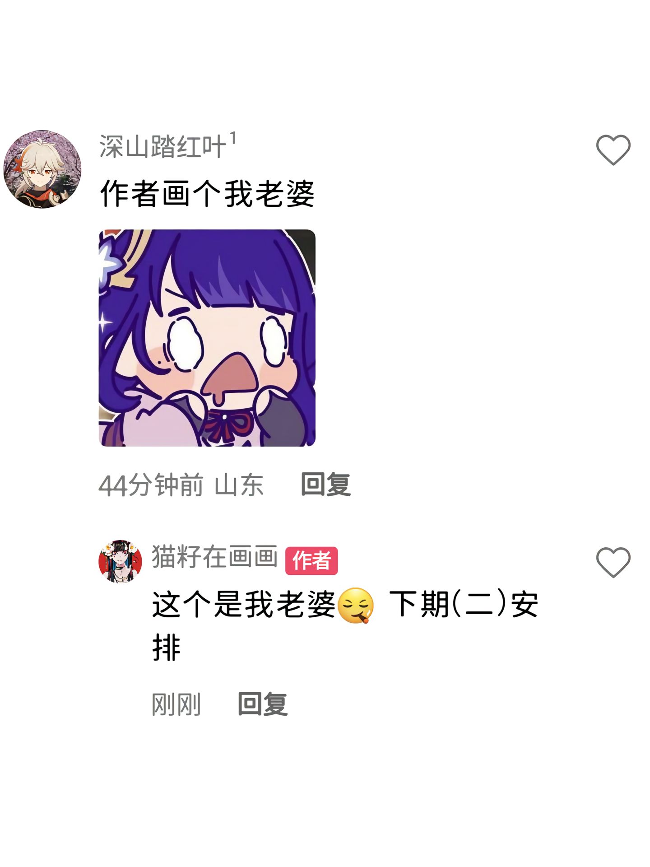
Task: Select the reply text 这个是我老婆
Action: tap(244, 605)
